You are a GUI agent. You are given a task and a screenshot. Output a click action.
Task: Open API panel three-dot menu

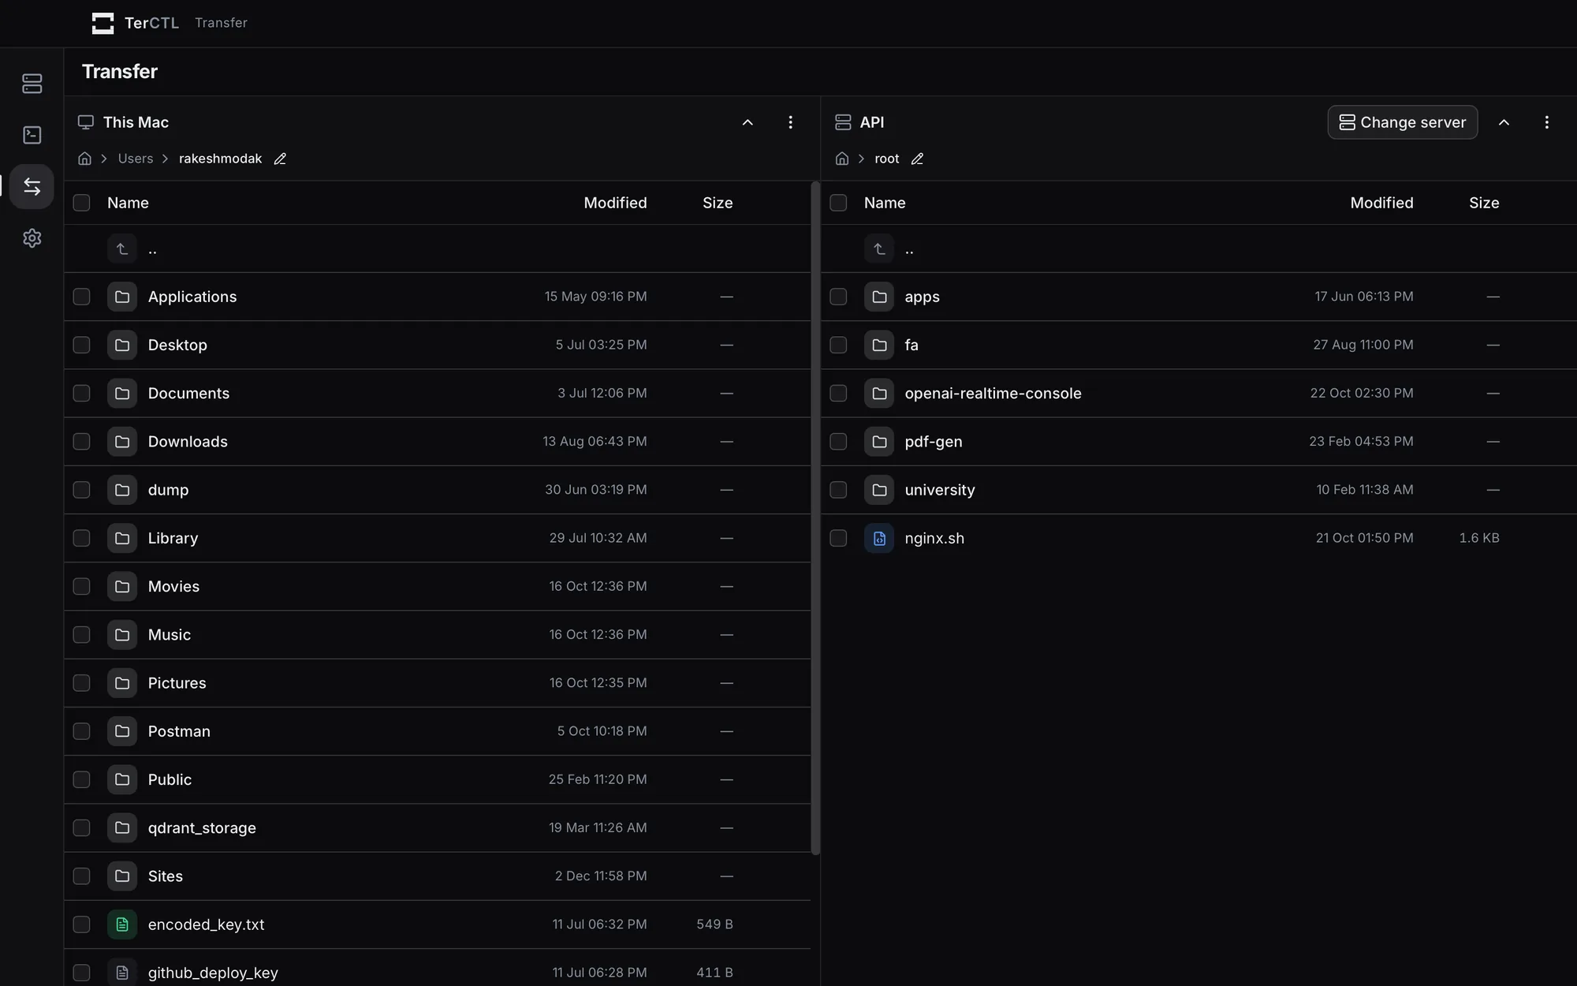click(1546, 122)
